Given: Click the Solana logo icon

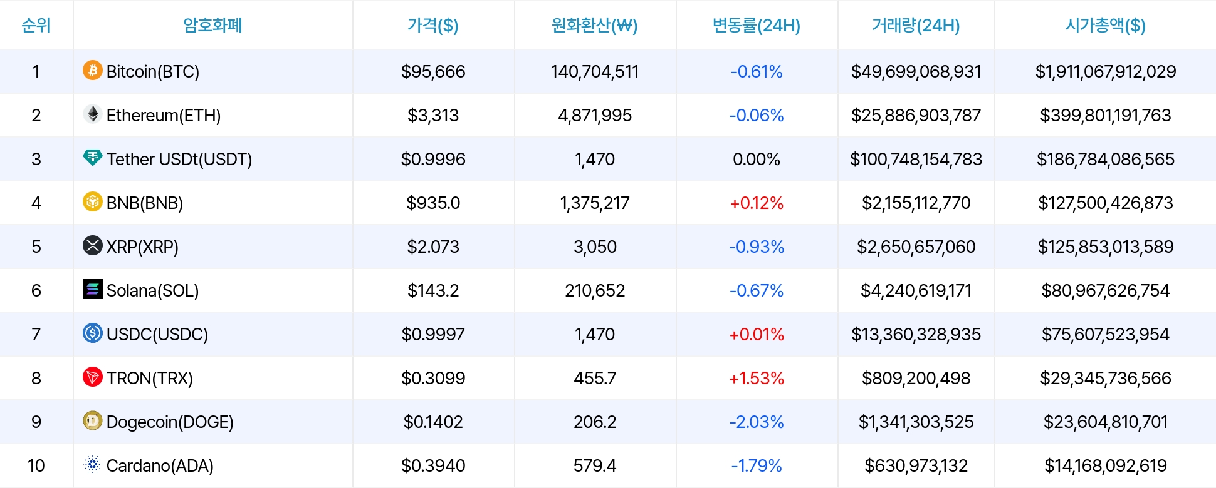Looking at the screenshot, I should [x=93, y=289].
